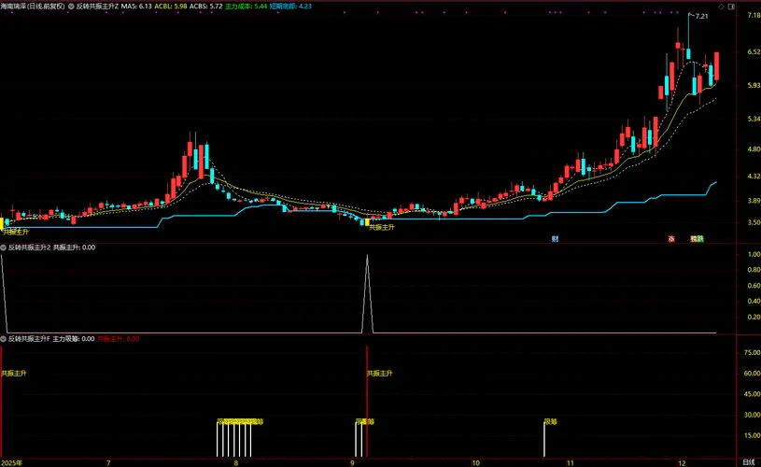
Task: Click the diamond icon at the chart's top right
Action: click(x=722, y=7)
